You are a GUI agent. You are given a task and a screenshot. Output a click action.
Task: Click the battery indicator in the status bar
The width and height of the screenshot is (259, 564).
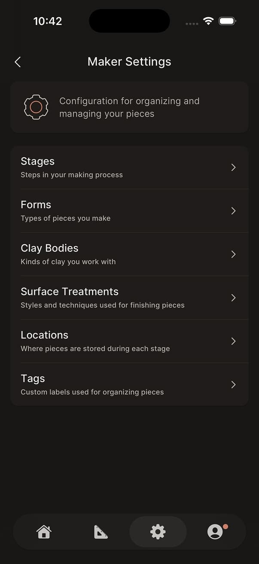(x=227, y=20)
